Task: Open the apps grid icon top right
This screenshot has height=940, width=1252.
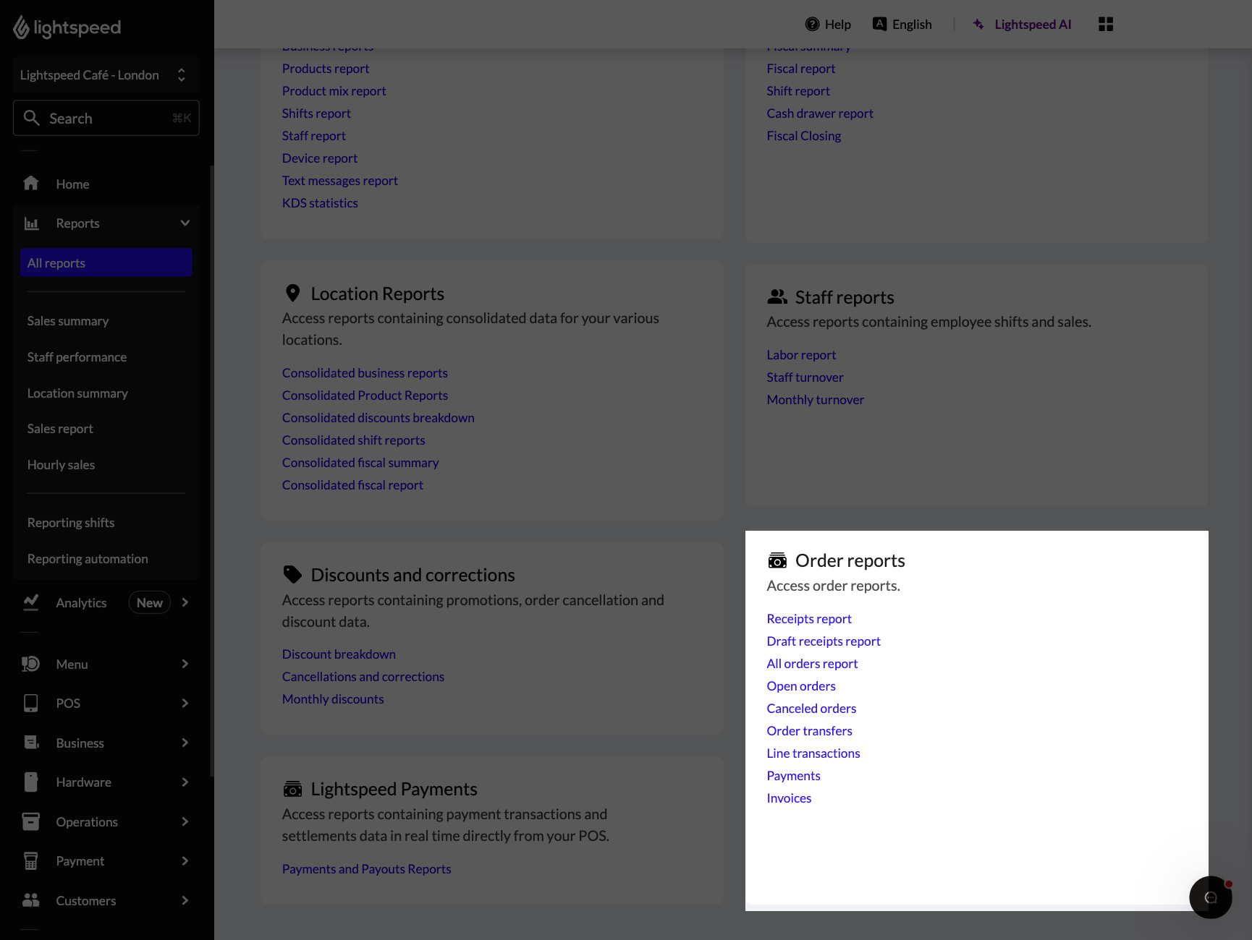Action: [1106, 24]
